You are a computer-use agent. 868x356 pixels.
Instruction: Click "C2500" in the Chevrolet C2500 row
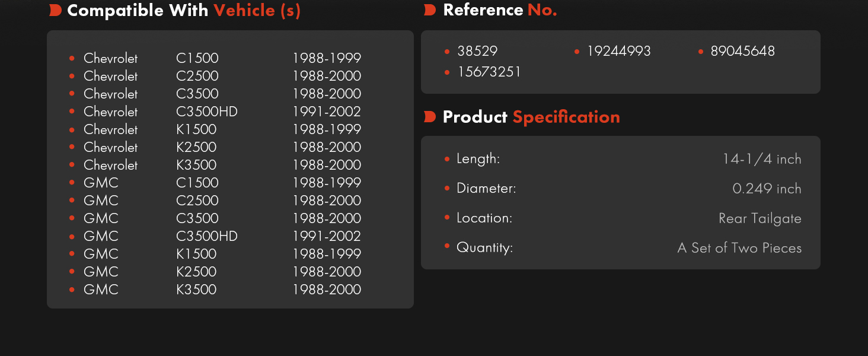(197, 76)
